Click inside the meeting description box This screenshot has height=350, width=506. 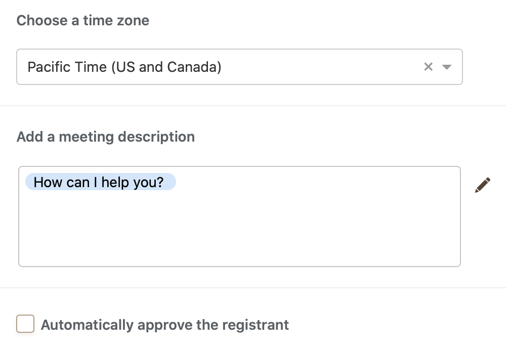pyautogui.click(x=239, y=228)
